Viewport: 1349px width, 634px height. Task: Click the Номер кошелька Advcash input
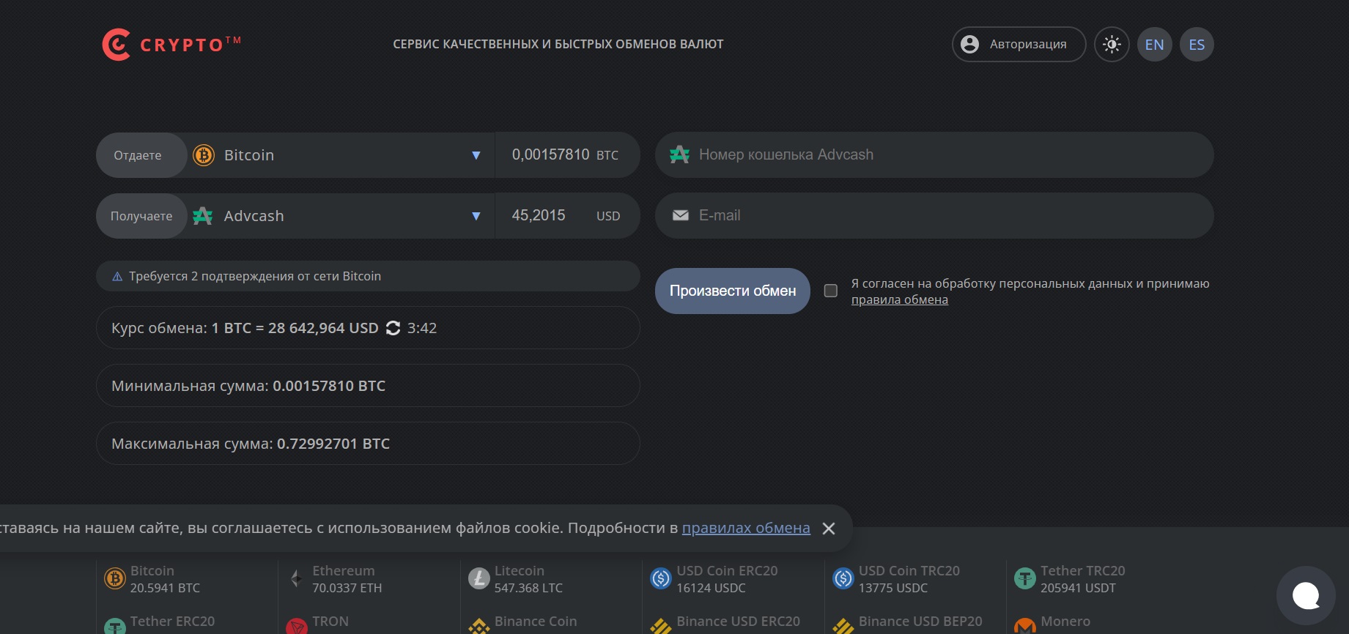(934, 154)
